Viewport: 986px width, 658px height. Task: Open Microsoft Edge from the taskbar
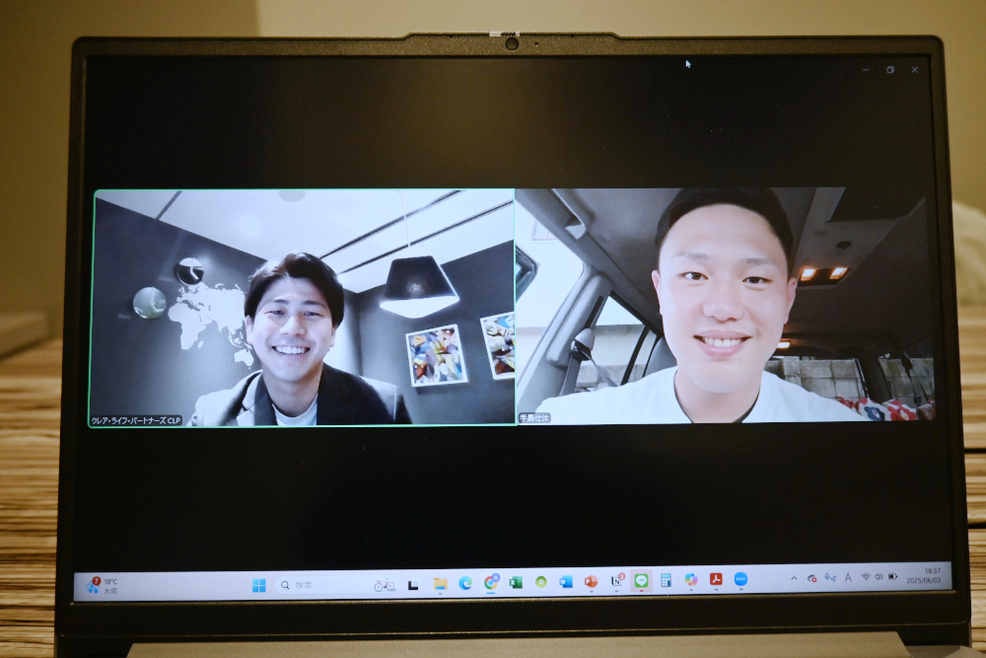point(465,583)
